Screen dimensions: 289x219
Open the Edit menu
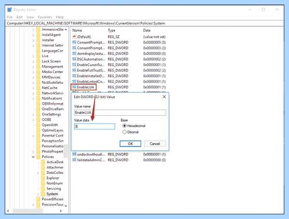[x=20, y=17]
